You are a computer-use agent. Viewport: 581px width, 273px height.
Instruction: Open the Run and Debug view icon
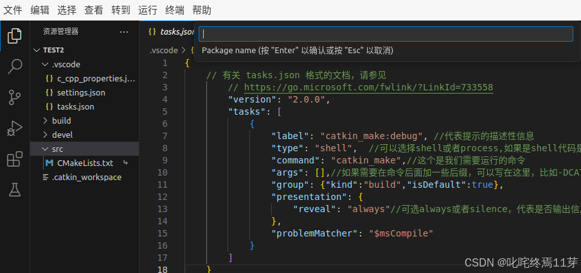click(14, 129)
